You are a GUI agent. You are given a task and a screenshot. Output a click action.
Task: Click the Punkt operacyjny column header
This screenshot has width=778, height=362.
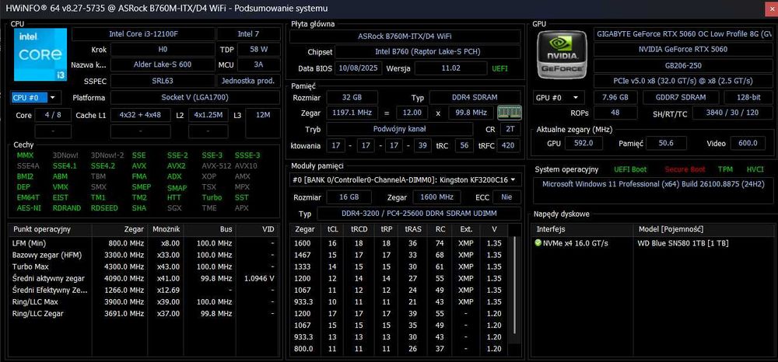pyautogui.click(x=51, y=229)
